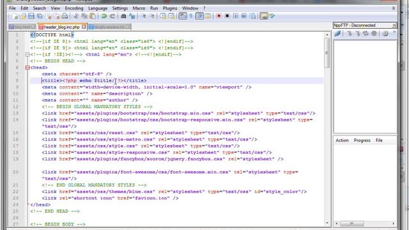Screen dimensions: 409x230
Task: Close the header_blog.inc.php tab
Action: (84, 27)
